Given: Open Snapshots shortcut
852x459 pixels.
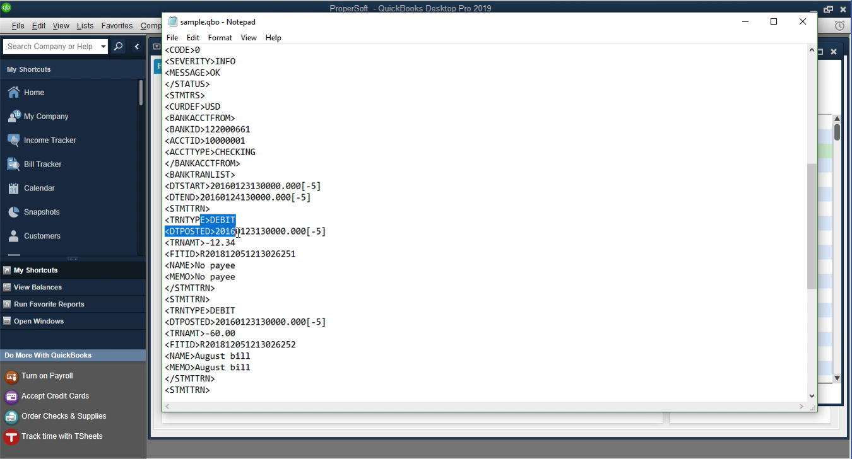Looking at the screenshot, I should tap(42, 212).
